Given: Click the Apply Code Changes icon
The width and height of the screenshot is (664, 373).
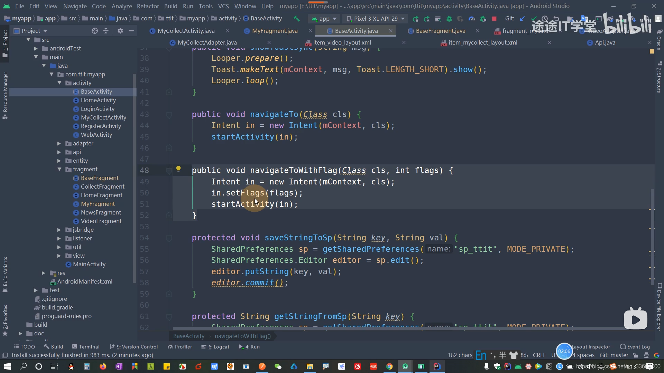Looking at the screenshot, I should tap(438, 19).
